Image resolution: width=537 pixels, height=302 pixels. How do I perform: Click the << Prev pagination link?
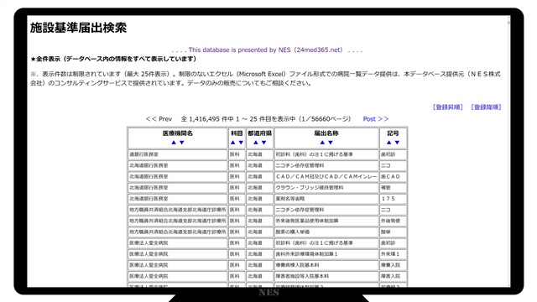click(x=159, y=119)
